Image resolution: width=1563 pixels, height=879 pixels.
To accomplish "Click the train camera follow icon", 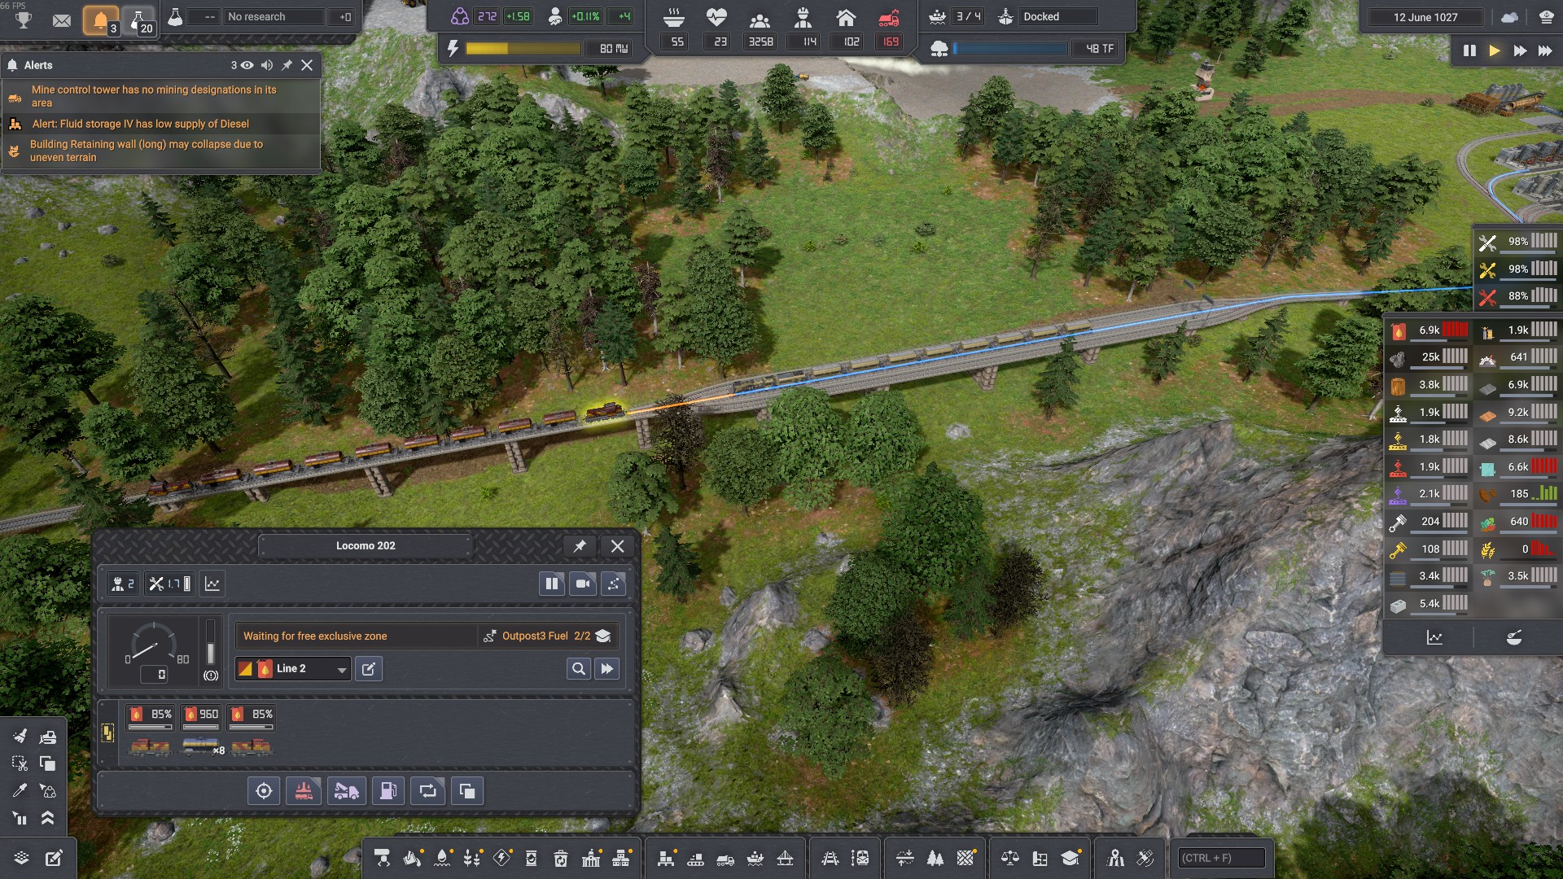I will [x=583, y=584].
